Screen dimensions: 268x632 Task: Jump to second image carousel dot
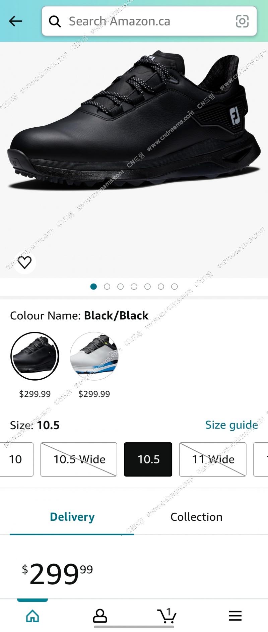click(107, 287)
